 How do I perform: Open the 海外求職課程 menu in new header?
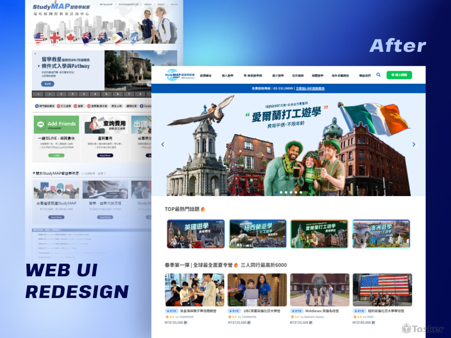tap(340, 76)
